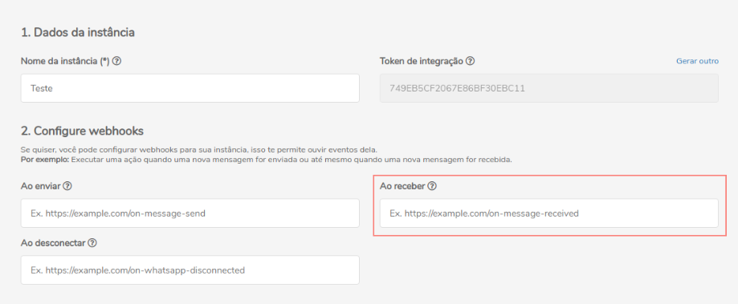738x304 pixels.
Task: Click the Ao receber label text
Action: click(402, 186)
